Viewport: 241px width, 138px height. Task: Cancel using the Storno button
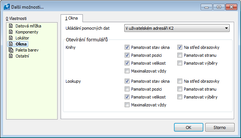coord(220,127)
